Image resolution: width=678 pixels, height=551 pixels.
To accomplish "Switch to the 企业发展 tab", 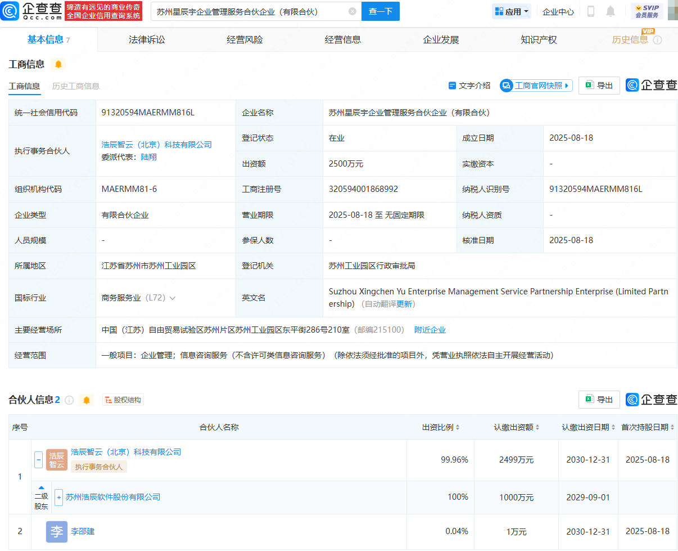I will 441,39.
